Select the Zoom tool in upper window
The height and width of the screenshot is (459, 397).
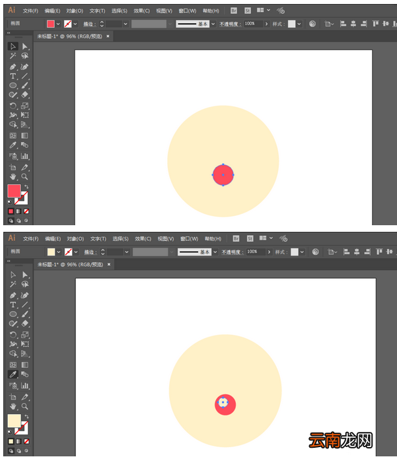[x=25, y=176]
